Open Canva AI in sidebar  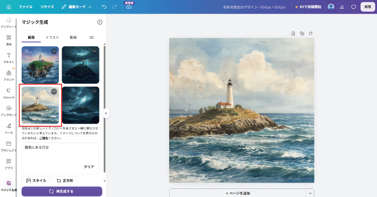(9, 93)
